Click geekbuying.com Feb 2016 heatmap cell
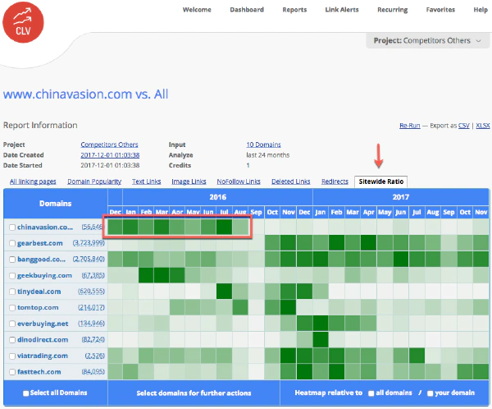 (146, 275)
